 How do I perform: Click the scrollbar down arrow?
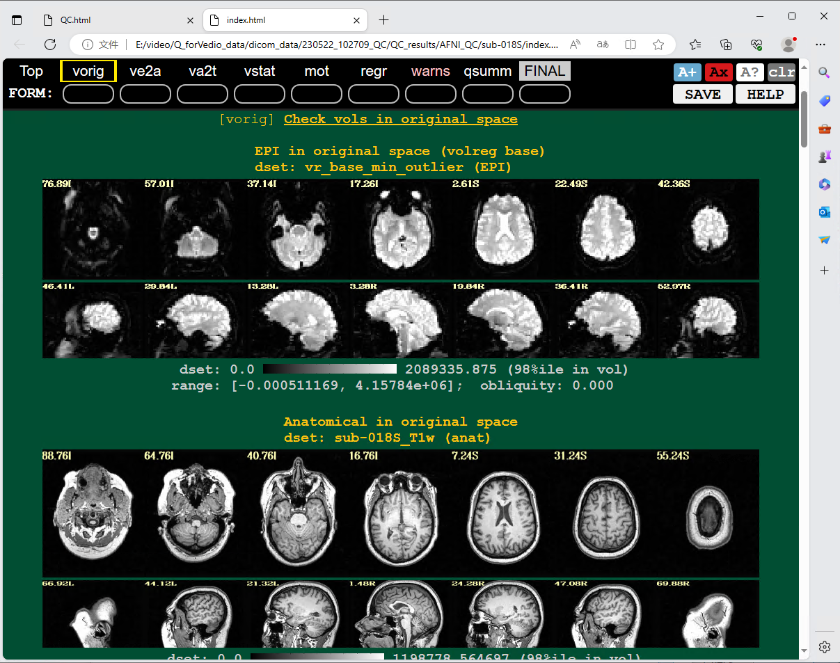(805, 651)
